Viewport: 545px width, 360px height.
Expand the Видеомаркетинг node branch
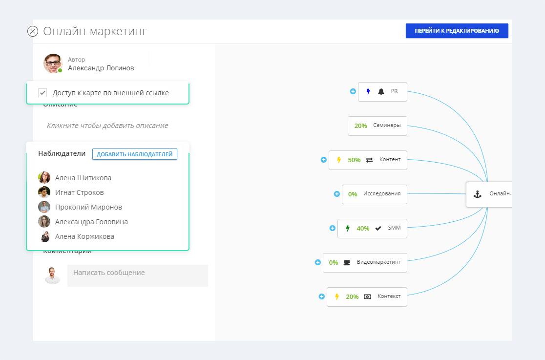coord(317,262)
